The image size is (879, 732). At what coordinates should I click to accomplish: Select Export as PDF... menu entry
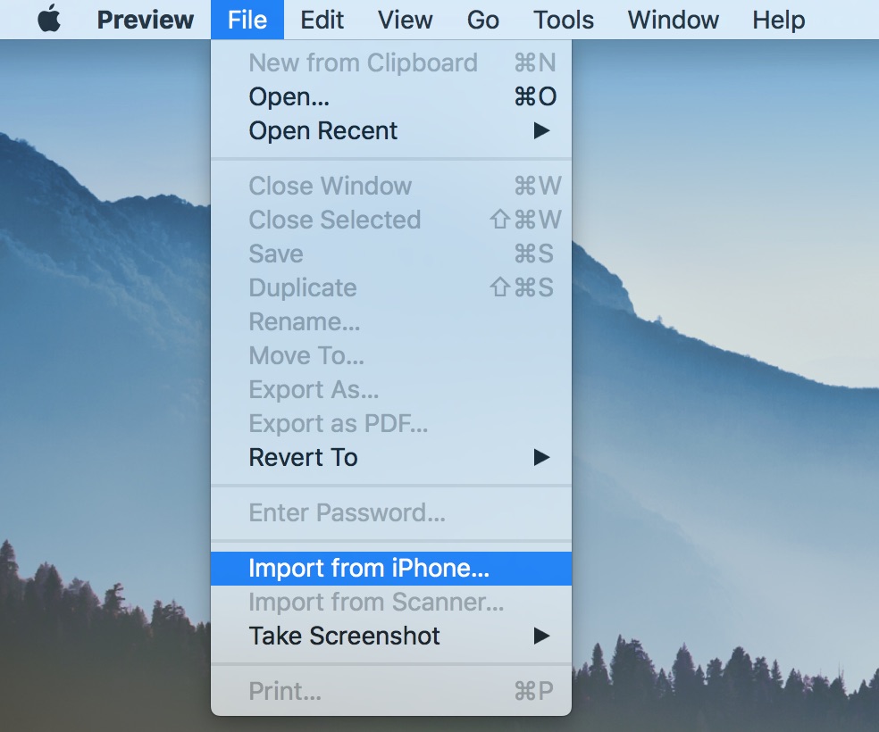391,423
